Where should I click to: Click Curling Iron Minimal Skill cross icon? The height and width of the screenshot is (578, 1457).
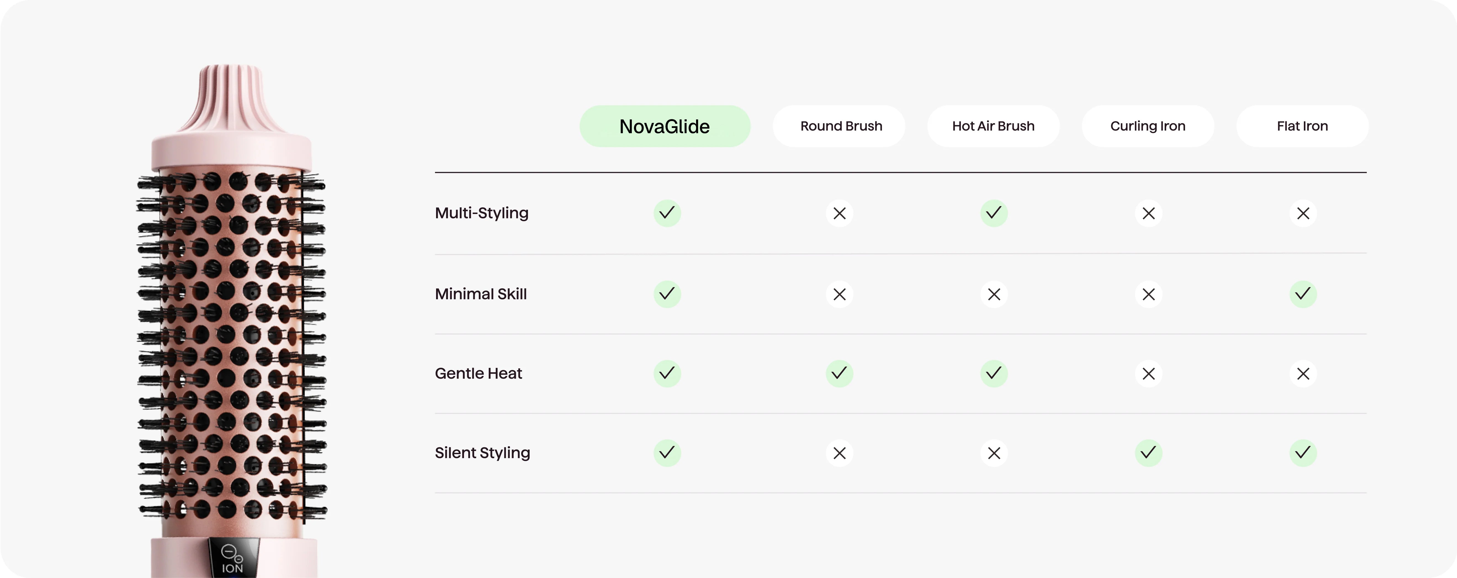click(1148, 294)
